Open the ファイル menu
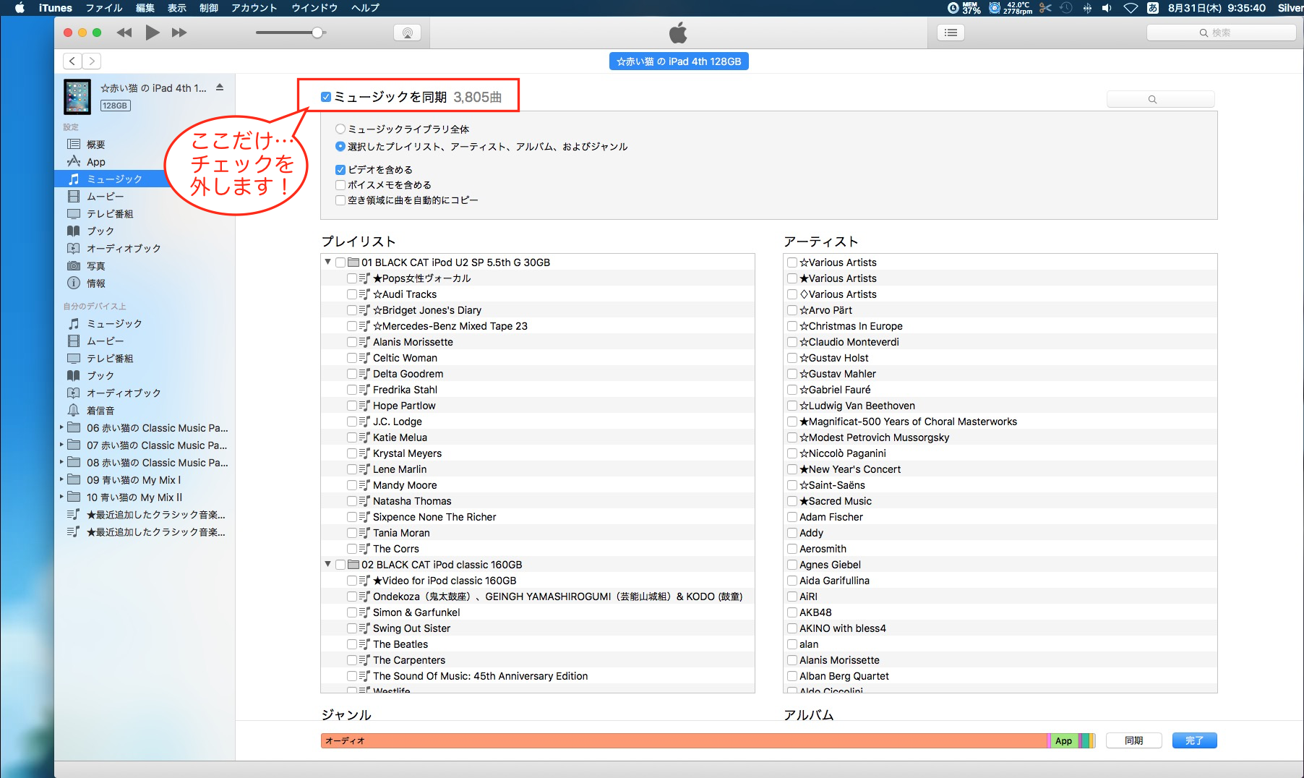The image size is (1304, 778). (104, 8)
